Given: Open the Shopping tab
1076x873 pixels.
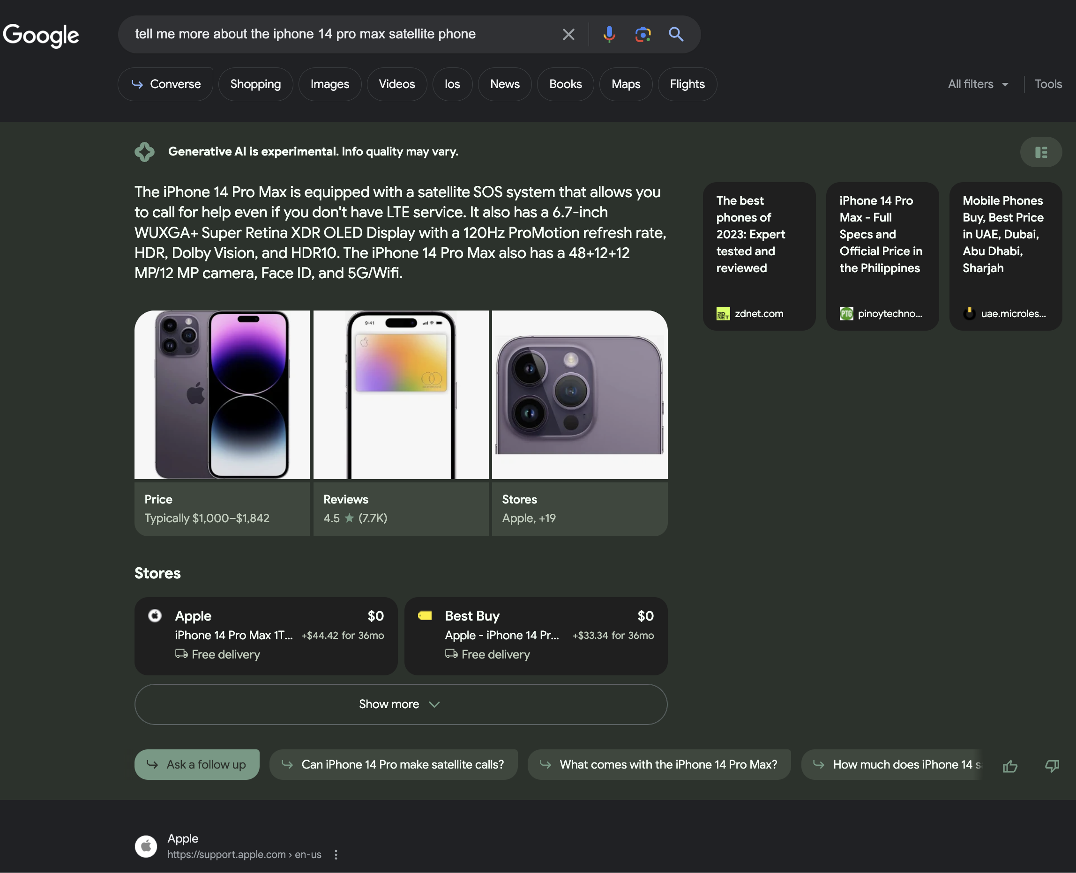Looking at the screenshot, I should (x=256, y=84).
